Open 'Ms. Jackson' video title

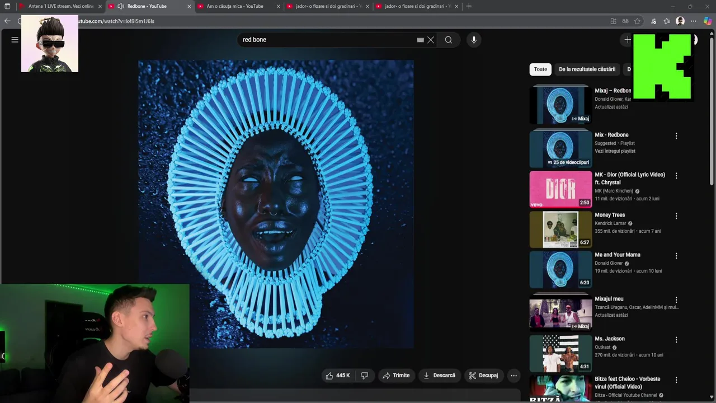610,339
